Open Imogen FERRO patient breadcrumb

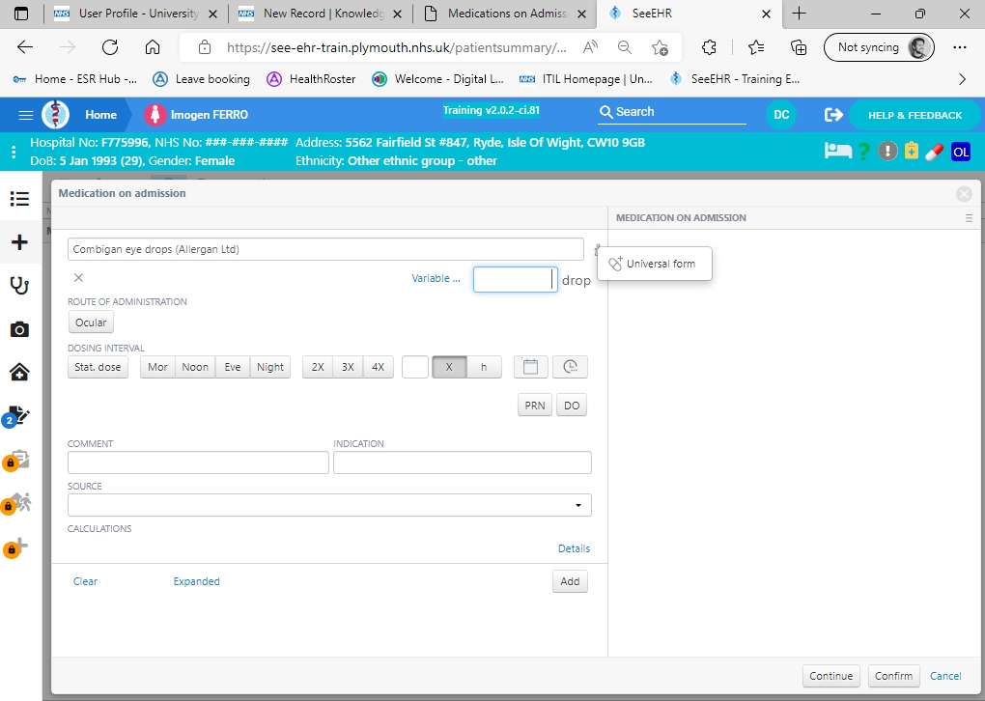coord(197,115)
